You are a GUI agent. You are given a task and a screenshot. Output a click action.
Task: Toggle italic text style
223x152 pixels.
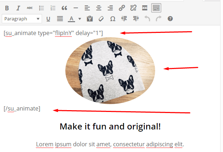(x=18, y=8)
